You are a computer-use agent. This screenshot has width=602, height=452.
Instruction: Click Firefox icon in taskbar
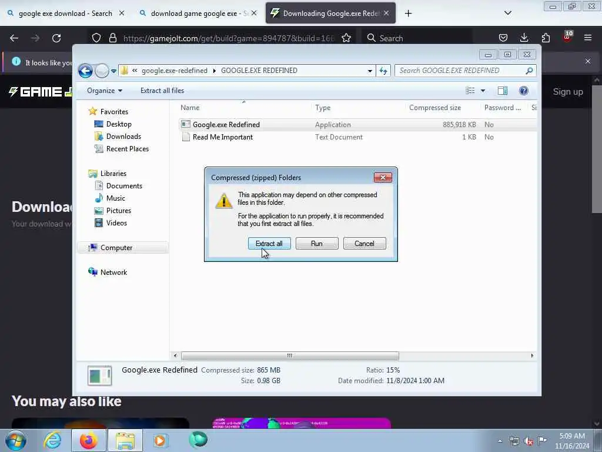[x=88, y=440]
